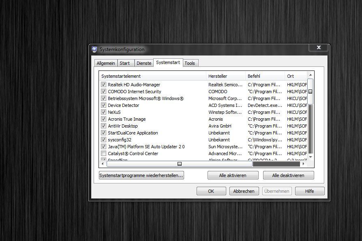This screenshot has height=241, width=362.
Task: Select Advanced Micr... manufacturer cell
Action: click(225, 154)
